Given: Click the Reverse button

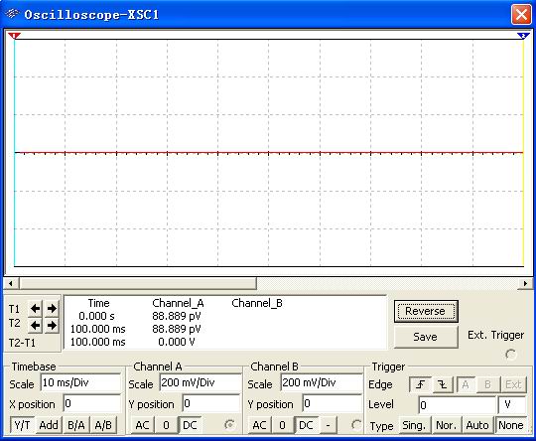Looking at the screenshot, I should click(x=426, y=311).
